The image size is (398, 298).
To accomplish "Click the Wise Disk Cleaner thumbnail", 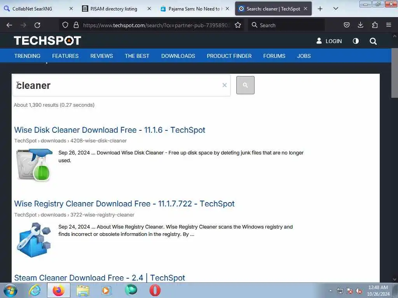I will [34, 165].
